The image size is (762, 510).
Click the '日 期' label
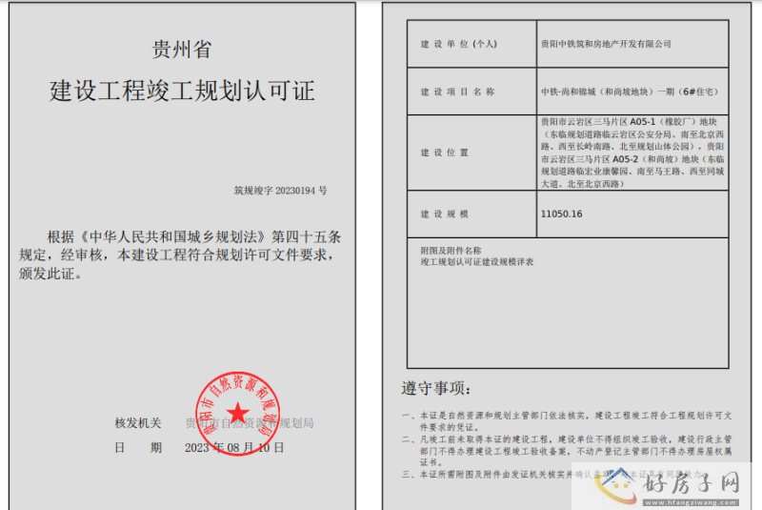tap(138, 448)
